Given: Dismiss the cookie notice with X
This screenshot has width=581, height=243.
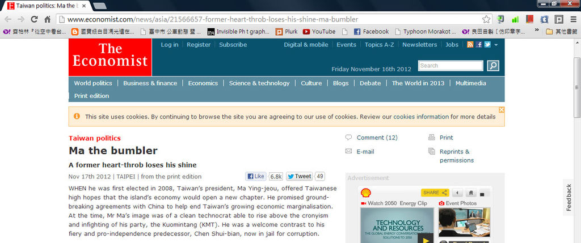Looking at the screenshot, I should [502, 110].
